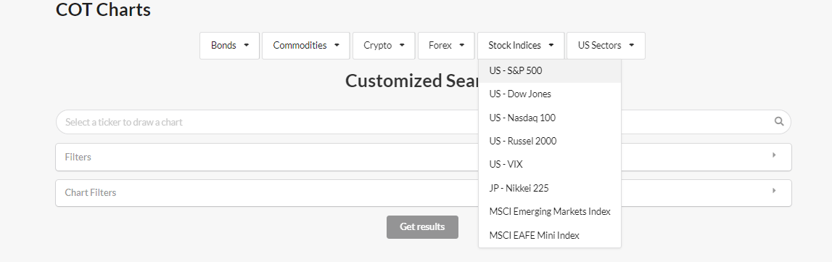Pick US - Russel 2000 item
The image size is (832, 262).
click(550, 141)
